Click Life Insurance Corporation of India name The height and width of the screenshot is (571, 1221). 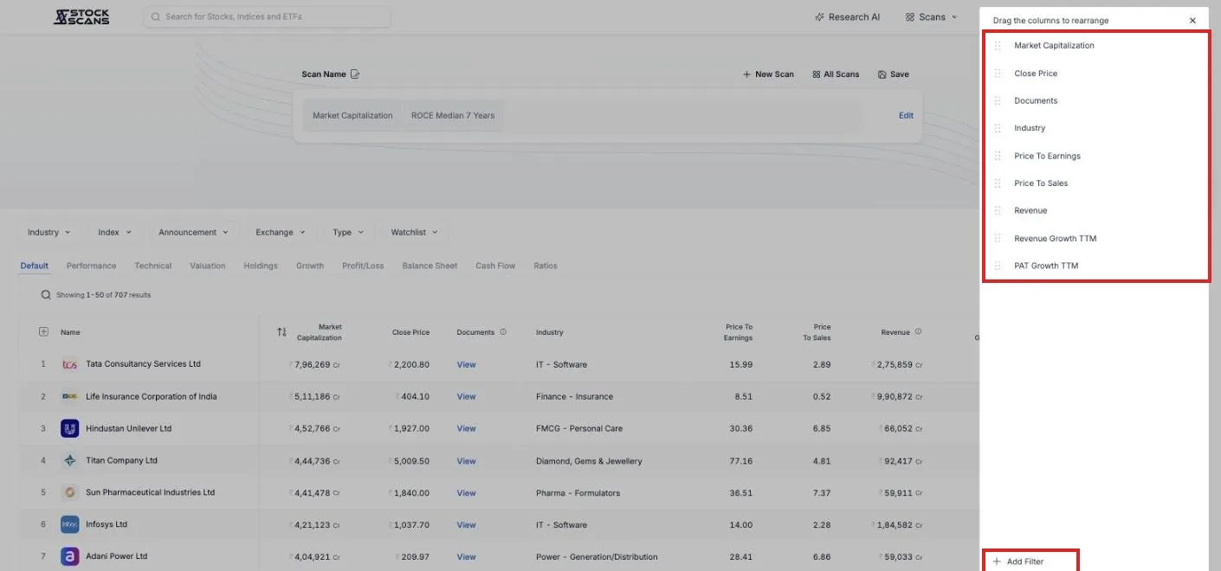click(152, 396)
